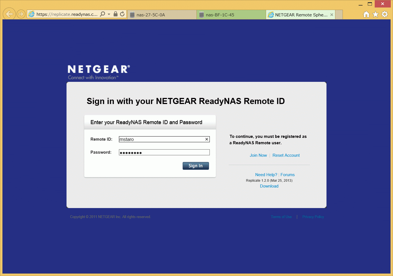The height and width of the screenshot is (276, 393).
Task: Click the security lock icon
Action: point(116,14)
